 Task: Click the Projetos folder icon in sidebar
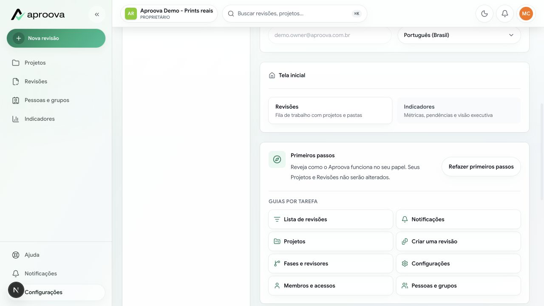click(x=16, y=63)
